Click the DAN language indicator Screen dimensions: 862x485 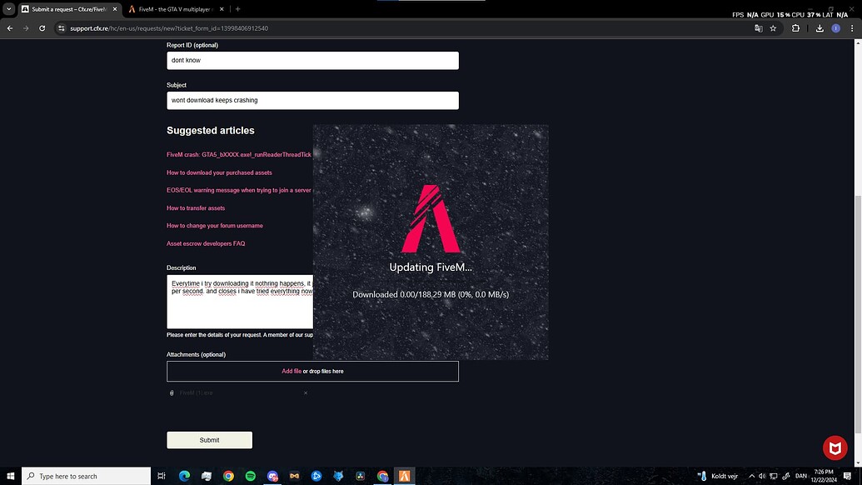click(x=801, y=476)
